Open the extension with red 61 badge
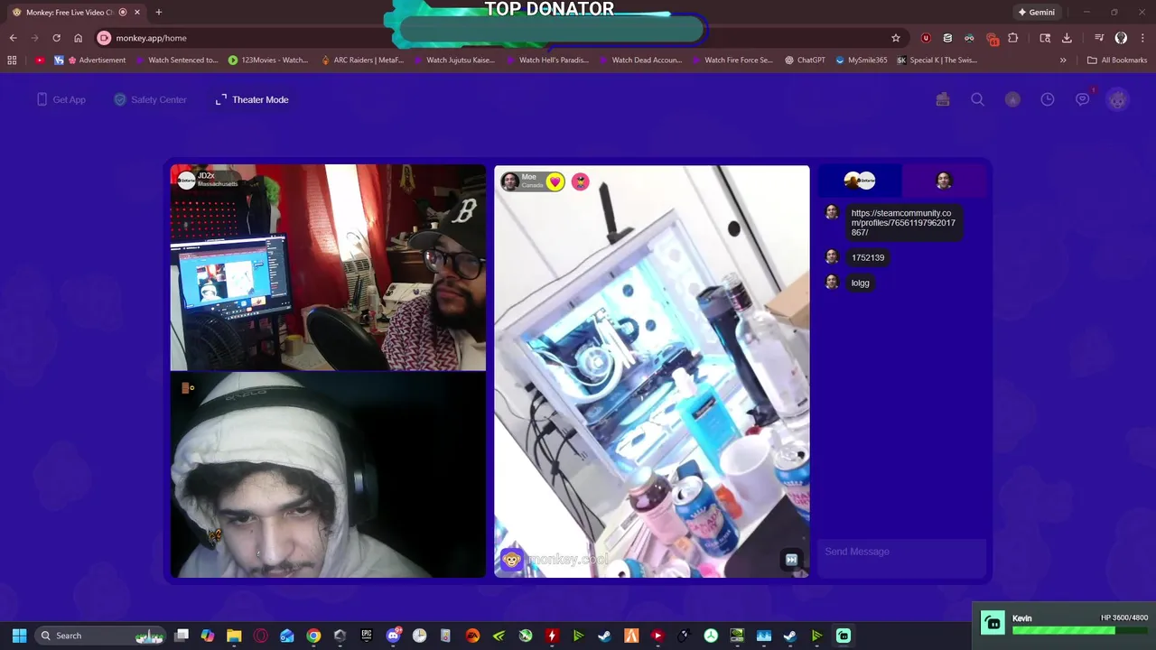Screen dimensions: 1156x650 coord(992,39)
